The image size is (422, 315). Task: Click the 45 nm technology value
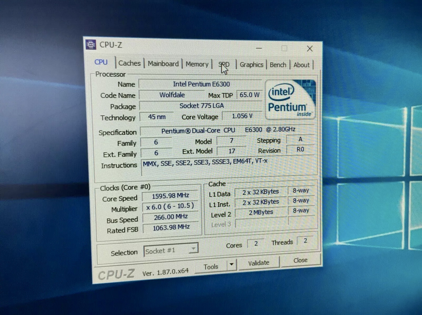click(x=157, y=117)
